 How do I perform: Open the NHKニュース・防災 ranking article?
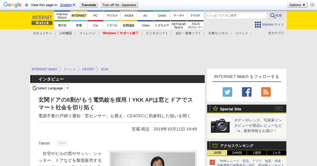pos(250,163)
